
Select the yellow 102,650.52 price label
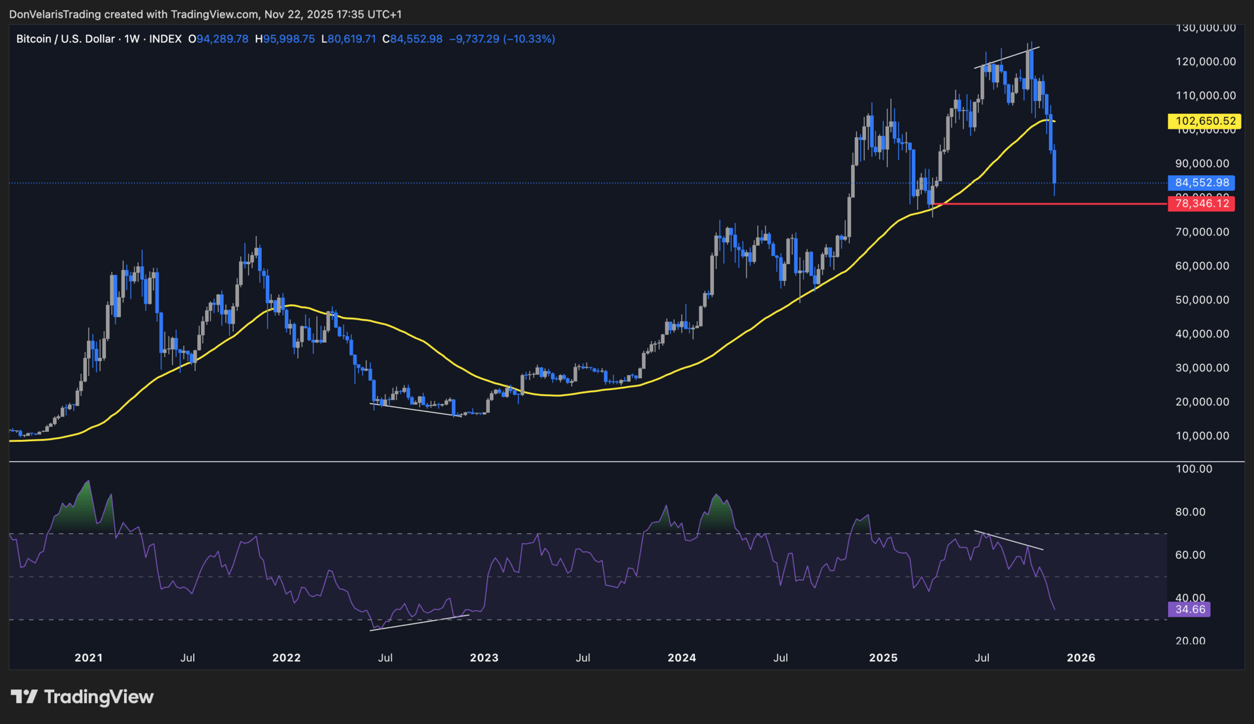pyautogui.click(x=1205, y=121)
